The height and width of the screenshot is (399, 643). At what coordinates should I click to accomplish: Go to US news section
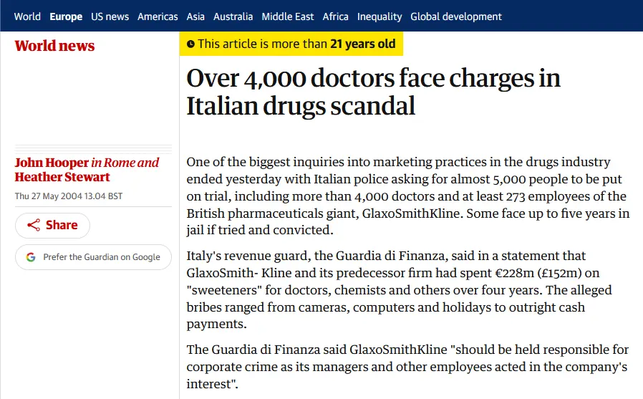pyautogui.click(x=110, y=16)
